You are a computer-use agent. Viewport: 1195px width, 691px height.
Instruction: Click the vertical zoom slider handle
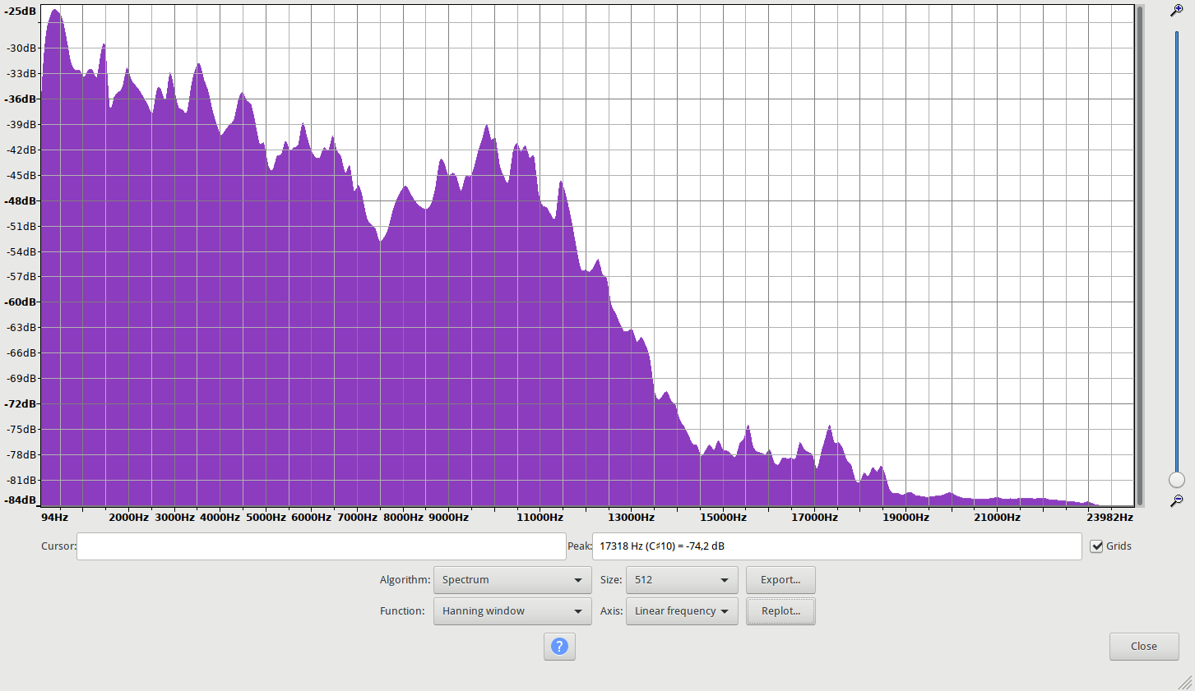(x=1177, y=480)
